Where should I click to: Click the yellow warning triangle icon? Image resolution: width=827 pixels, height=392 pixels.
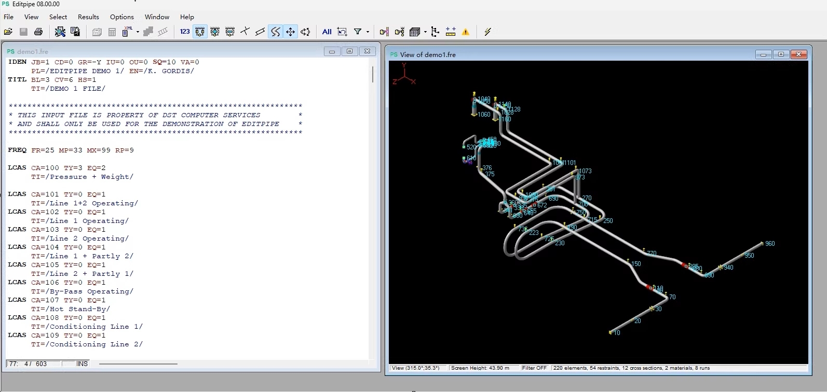pyautogui.click(x=466, y=32)
